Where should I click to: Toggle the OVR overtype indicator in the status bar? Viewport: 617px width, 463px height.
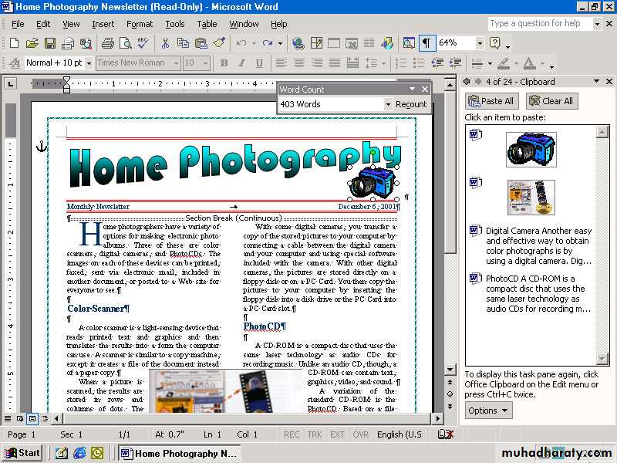[361, 434]
